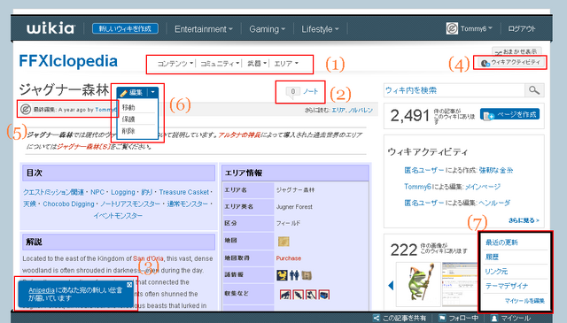Screen dimensions: 567x323
Task: Click the map image in the 地図 row
Action: [x=283, y=241]
